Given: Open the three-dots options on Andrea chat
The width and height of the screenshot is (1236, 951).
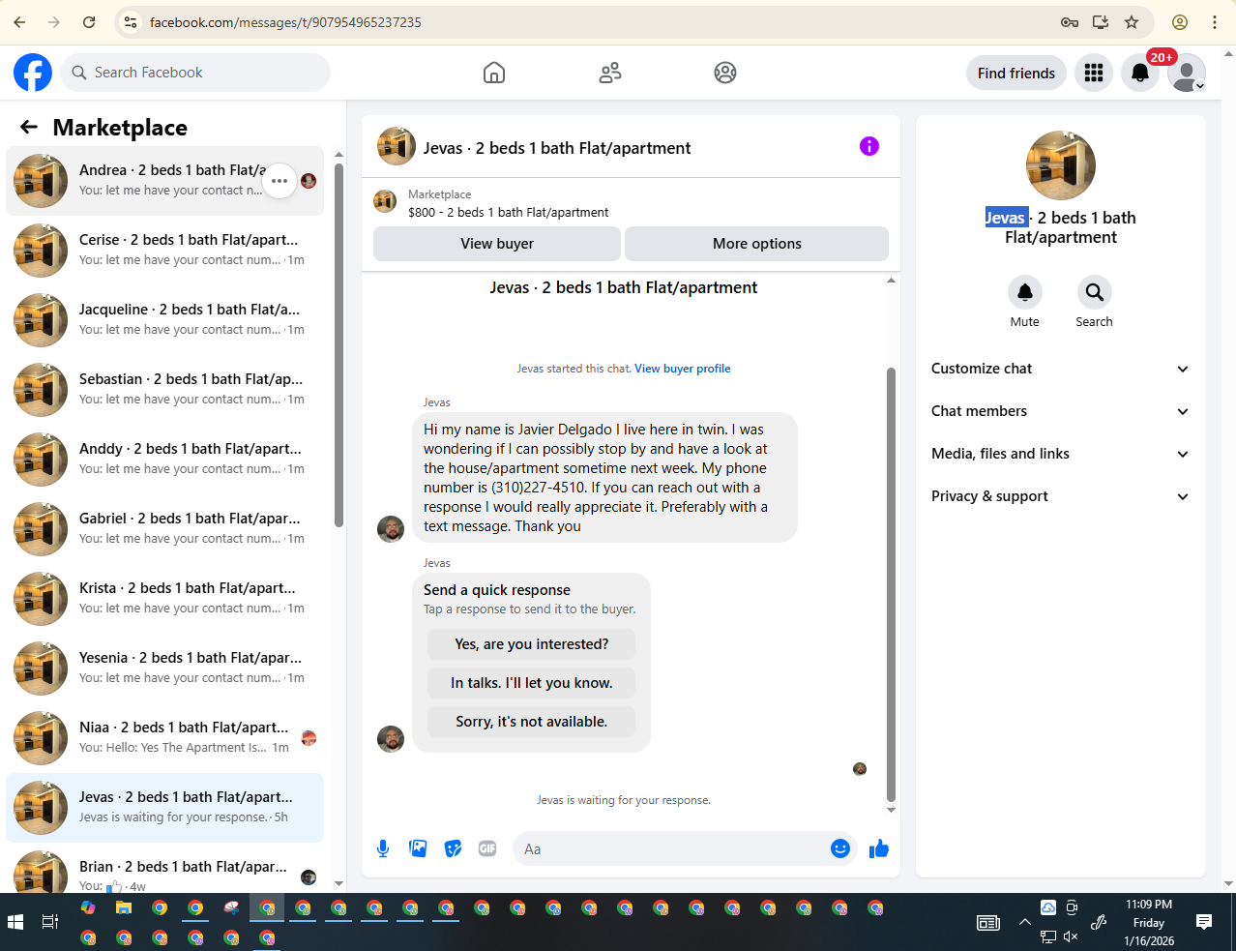Looking at the screenshot, I should tap(280, 181).
